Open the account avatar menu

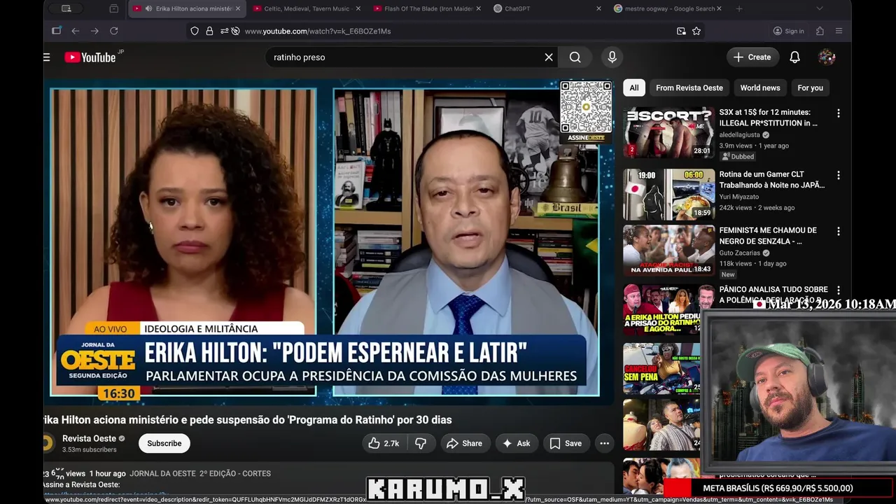pos(827,57)
